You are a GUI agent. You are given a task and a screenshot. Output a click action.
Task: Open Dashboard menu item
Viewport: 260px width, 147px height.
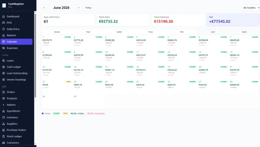[x=16, y=16]
